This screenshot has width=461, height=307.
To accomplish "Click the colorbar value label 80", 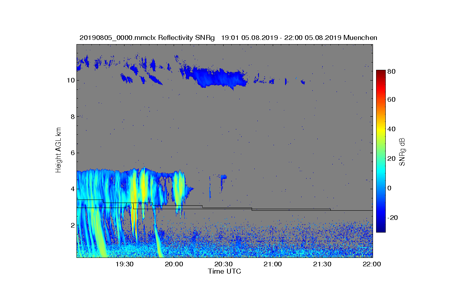I will (392, 71).
